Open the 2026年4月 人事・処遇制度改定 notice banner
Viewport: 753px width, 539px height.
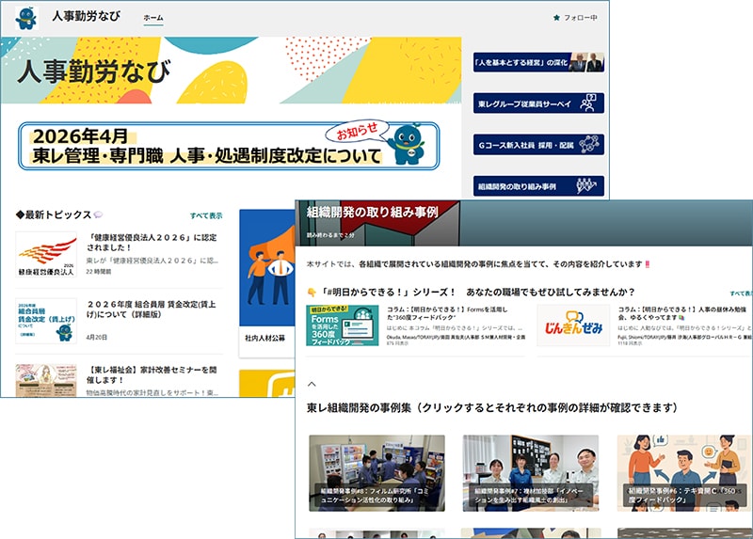tap(229, 146)
